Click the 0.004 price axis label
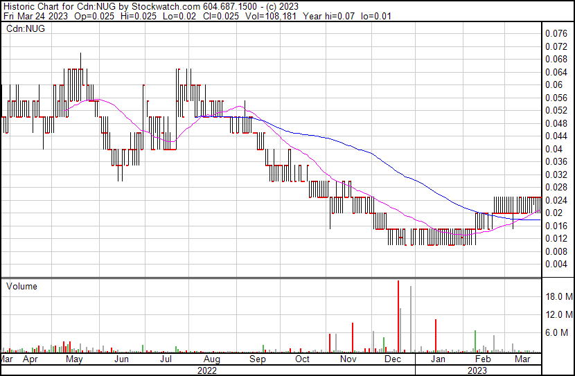 tap(556, 264)
